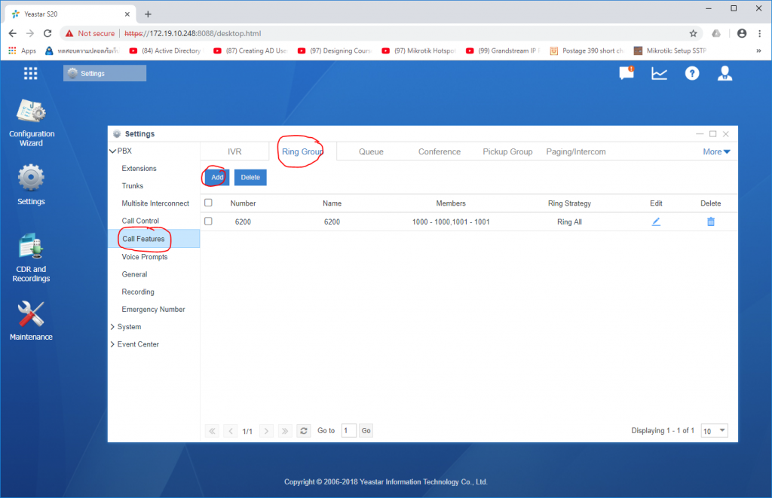The image size is (772, 498).
Task: Click the Go to page number field
Action: [348, 431]
